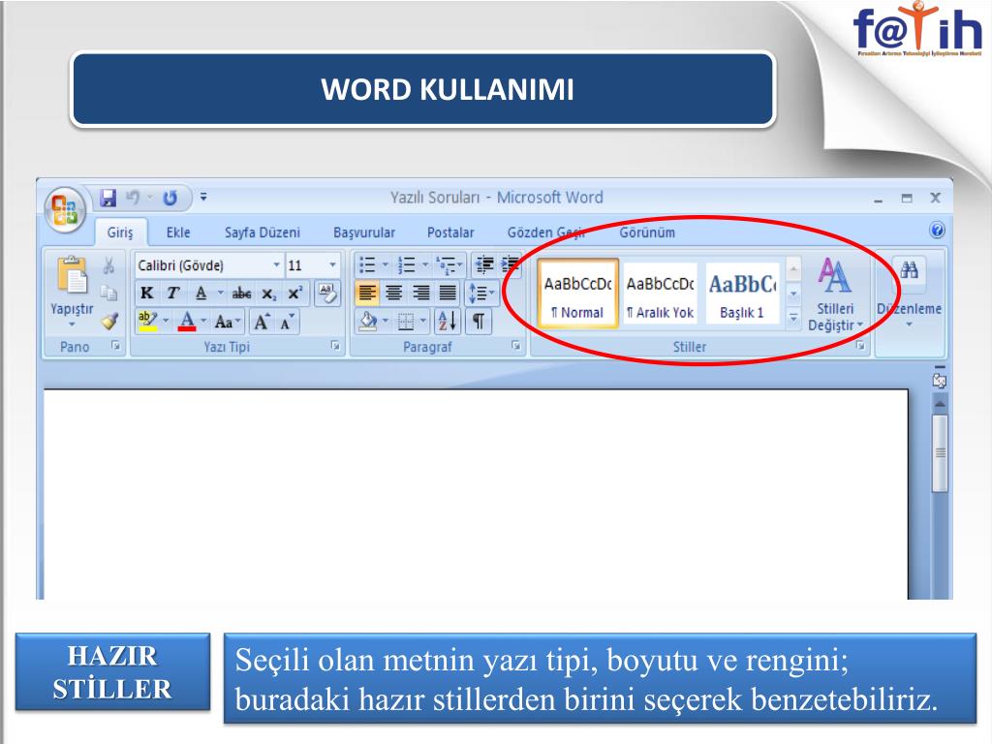Show paragraph marks ¶ button

pyautogui.click(x=479, y=322)
